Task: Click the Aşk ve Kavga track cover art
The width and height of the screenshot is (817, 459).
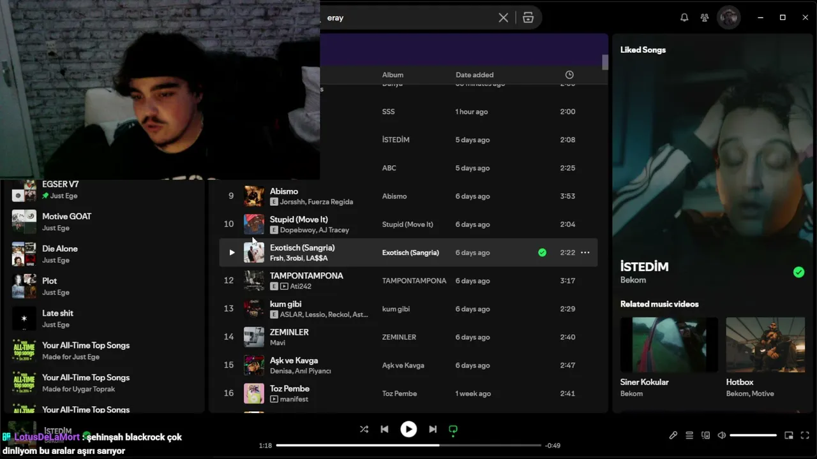Action: point(254,365)
